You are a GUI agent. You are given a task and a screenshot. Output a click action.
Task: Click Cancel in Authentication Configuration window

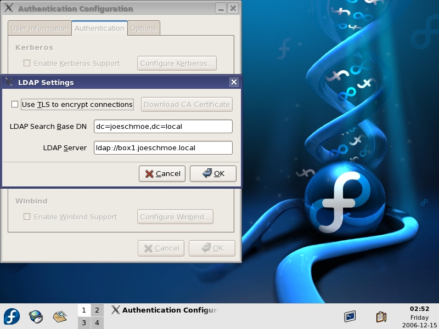click(x=161, y=248)
